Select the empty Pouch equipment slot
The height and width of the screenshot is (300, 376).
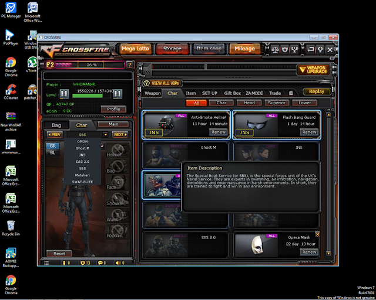[x=117, y=231]
